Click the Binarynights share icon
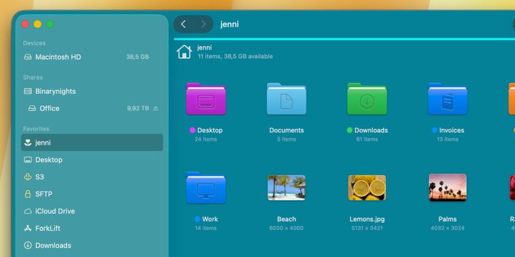 28,91
